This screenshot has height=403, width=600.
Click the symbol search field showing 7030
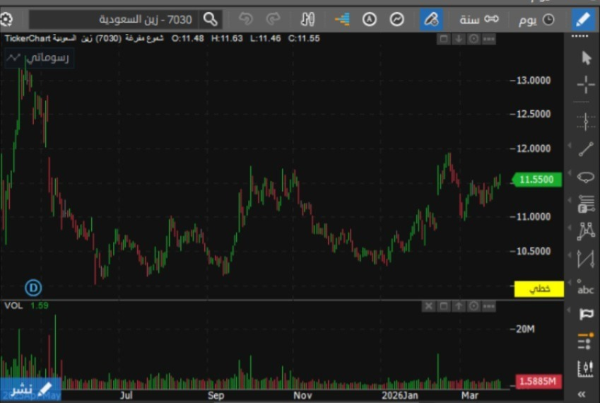coord(114,19)
